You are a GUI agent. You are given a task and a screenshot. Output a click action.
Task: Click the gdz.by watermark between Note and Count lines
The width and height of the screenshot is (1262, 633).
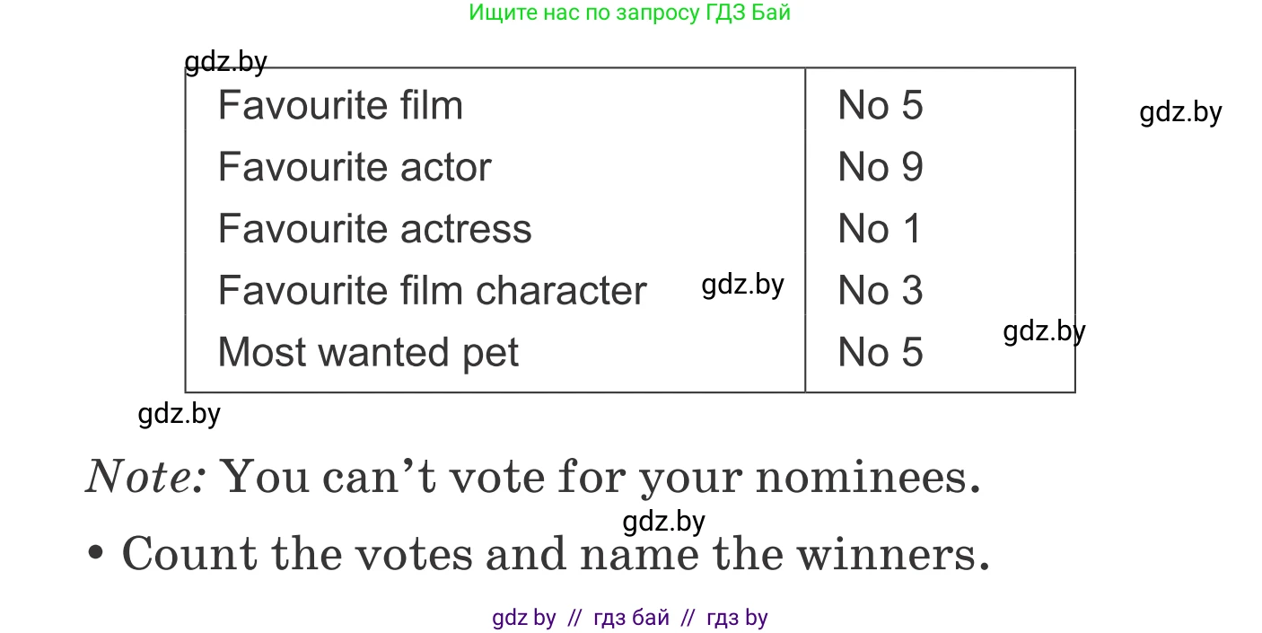tap(663, 521)
